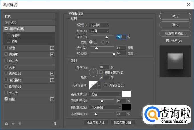Open the 样式 内斜面 dropdown
Viewport: 194px width, 130px height.
pos(99,25)
